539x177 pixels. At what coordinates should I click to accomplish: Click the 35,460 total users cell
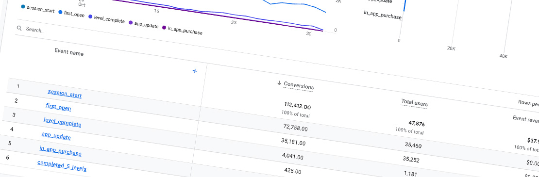[412, 145]
